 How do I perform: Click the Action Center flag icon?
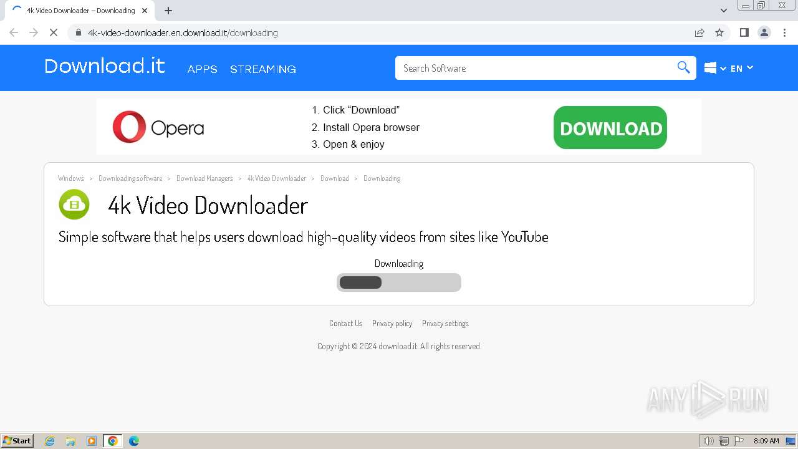click(x=739, y=441)
